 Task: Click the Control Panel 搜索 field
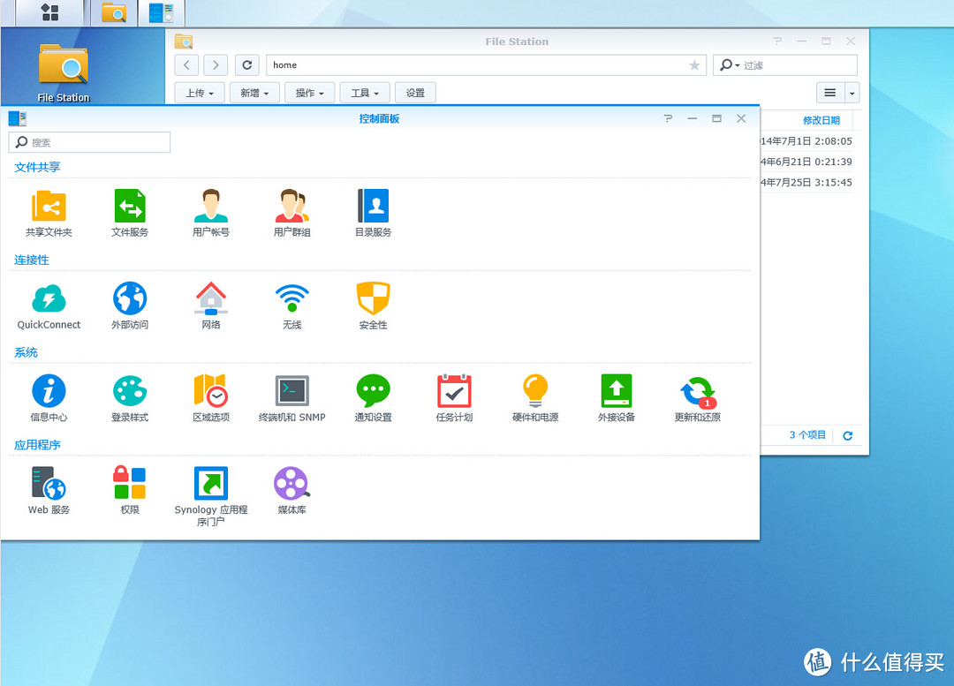89,142
